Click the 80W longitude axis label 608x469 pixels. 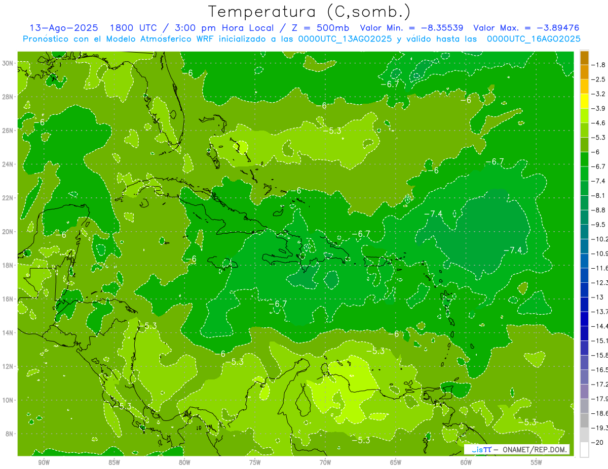click(x=184, y=462)
